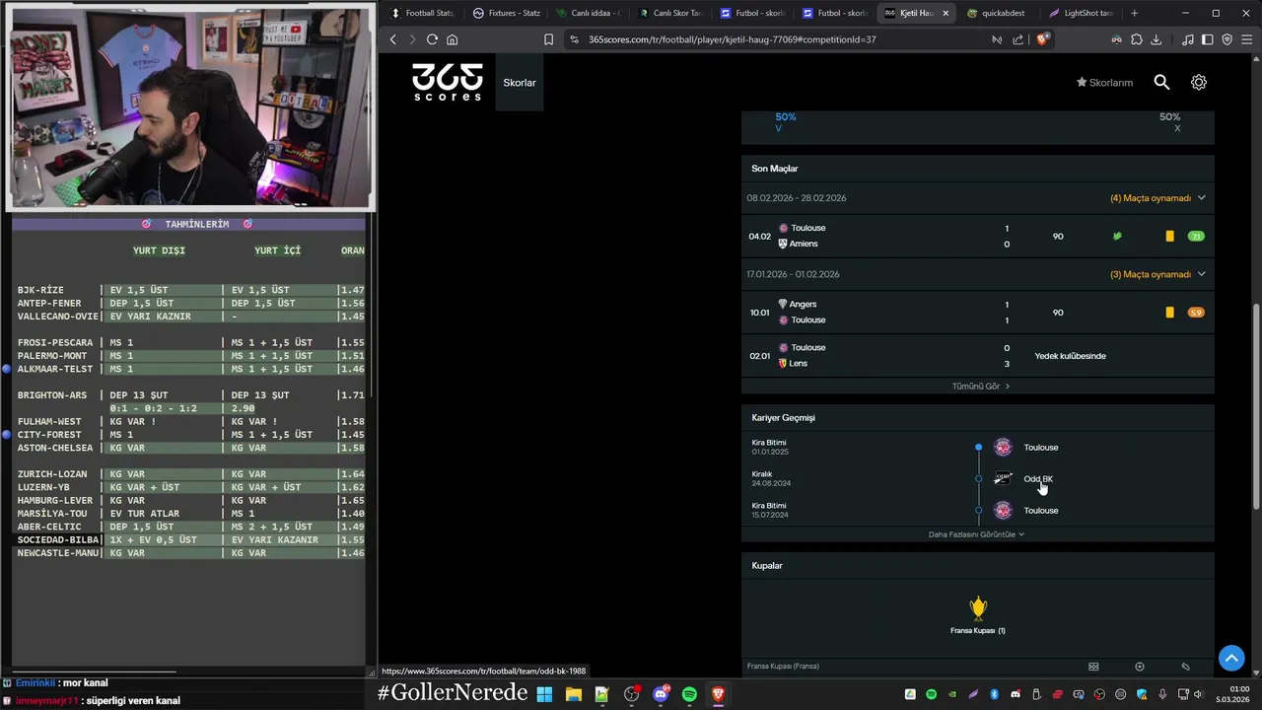The height and width of the screenshot is (710, 1262).
Task: Click BJK-RİZE prediction row
Action: 190,290
